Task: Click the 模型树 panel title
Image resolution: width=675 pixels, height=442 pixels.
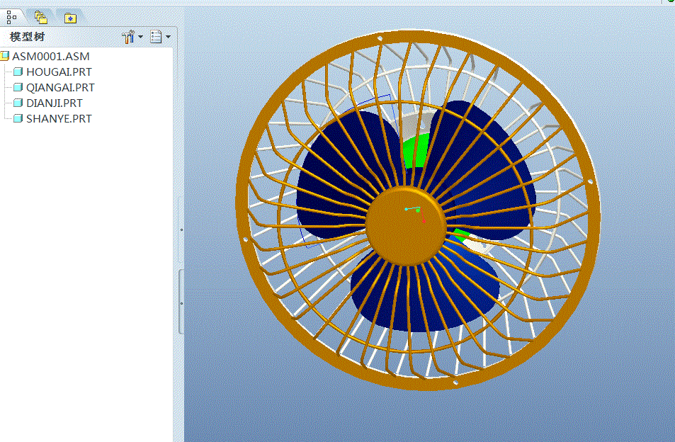Action: point(27,37)
